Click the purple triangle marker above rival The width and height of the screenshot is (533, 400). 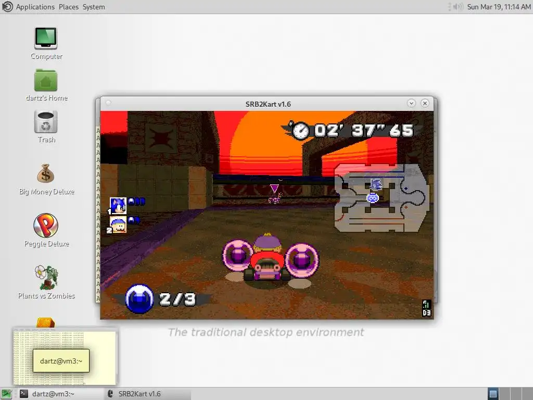274,189
